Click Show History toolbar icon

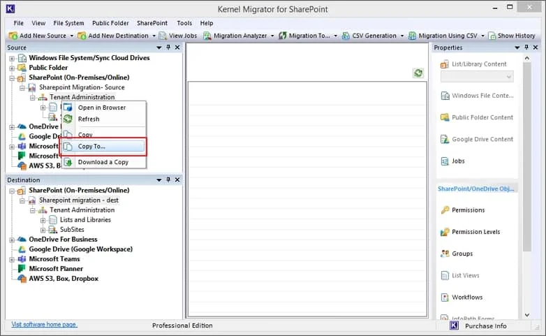click(x=492, y=36)
